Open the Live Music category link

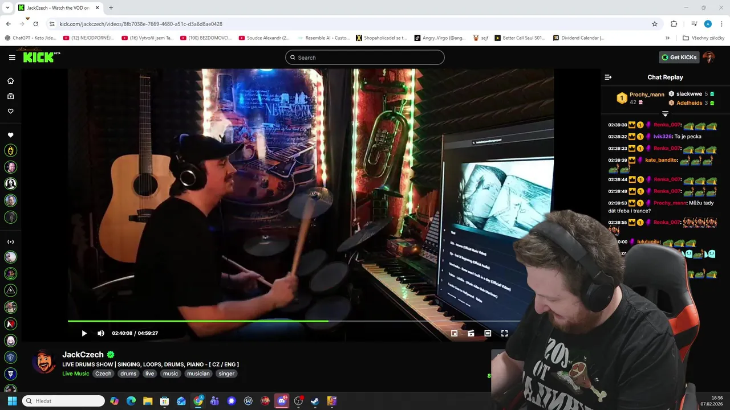76,374
